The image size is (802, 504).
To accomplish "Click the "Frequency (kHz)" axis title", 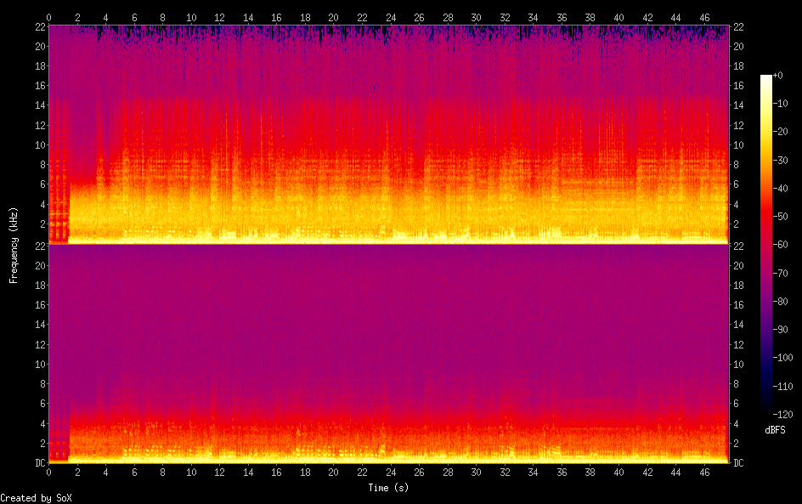I will coord(14,245).
